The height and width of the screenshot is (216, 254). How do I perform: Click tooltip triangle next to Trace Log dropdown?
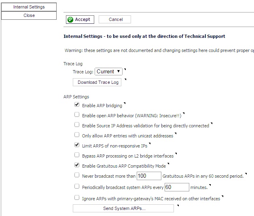coord(125,69)
